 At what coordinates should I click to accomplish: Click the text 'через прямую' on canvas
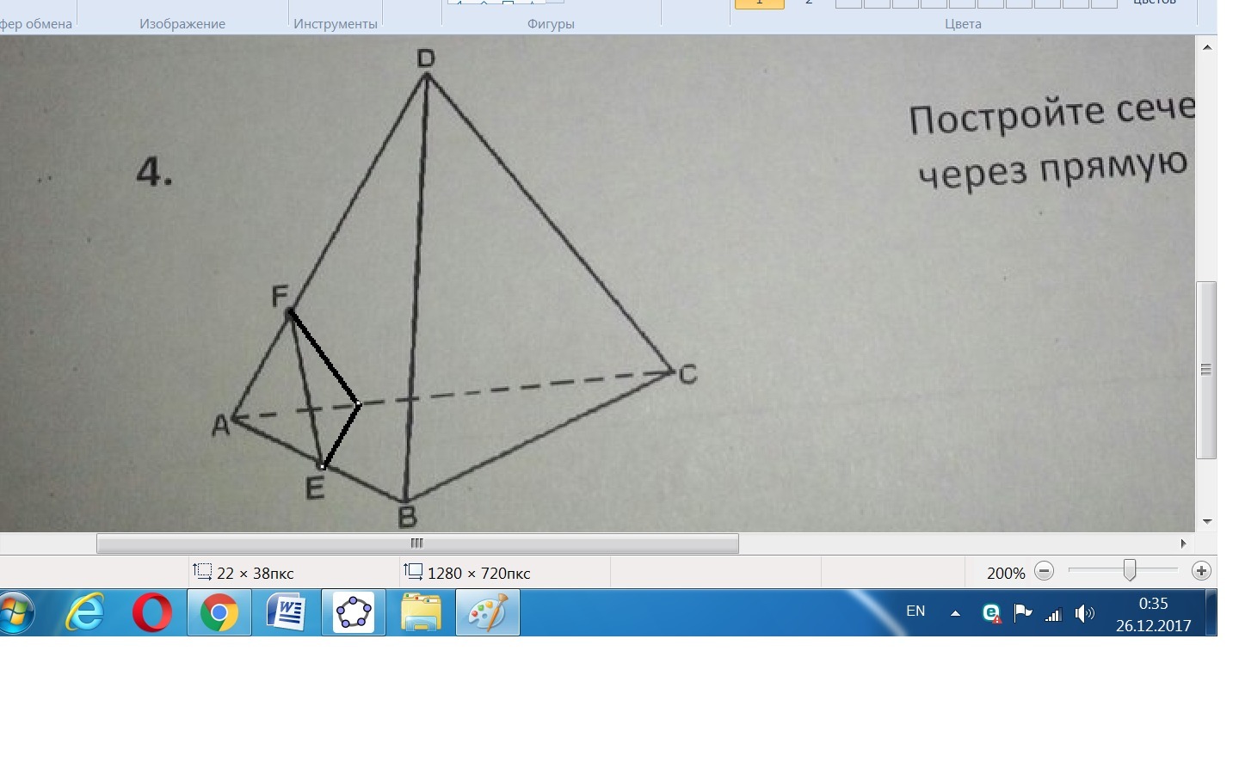tap(1053, 169)
